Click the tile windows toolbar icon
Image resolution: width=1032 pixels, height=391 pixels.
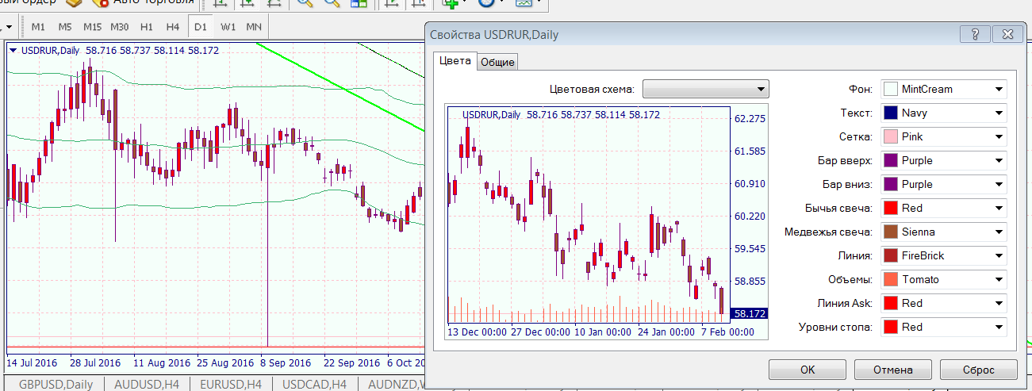(359, 3)
